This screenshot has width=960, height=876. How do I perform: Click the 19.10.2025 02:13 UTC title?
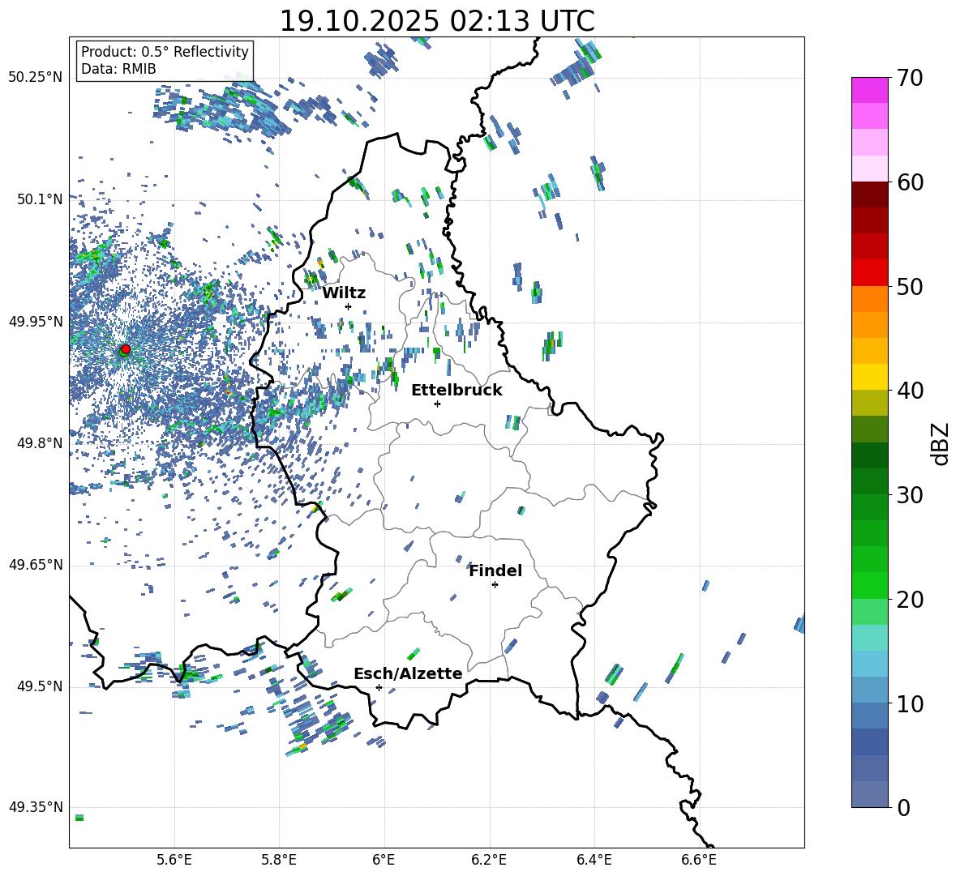[436, 20]
